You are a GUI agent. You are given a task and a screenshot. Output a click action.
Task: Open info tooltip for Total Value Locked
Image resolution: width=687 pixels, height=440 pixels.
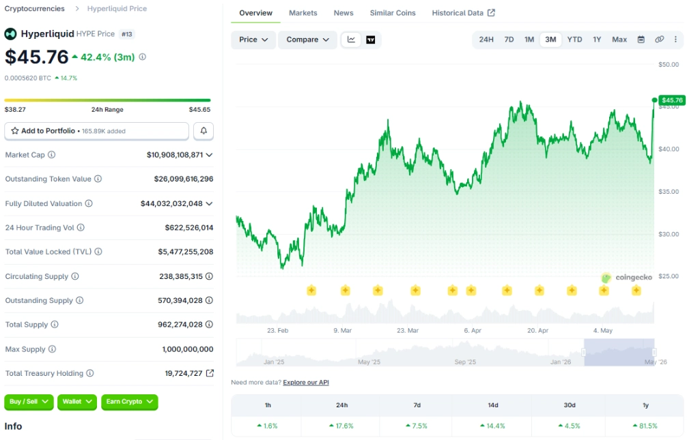click(98, 251)
